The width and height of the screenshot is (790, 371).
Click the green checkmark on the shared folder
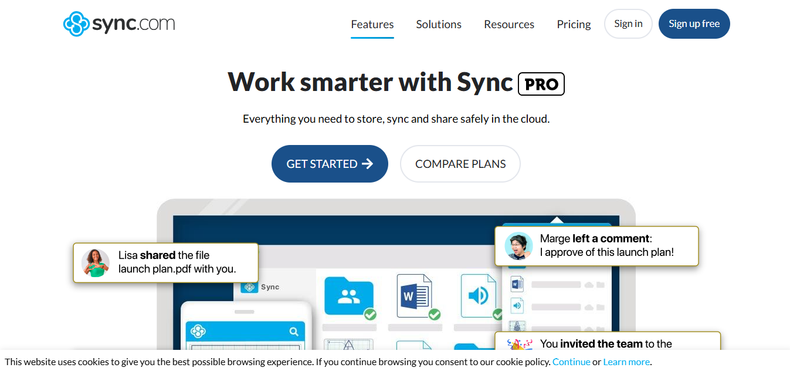[370, 315]
